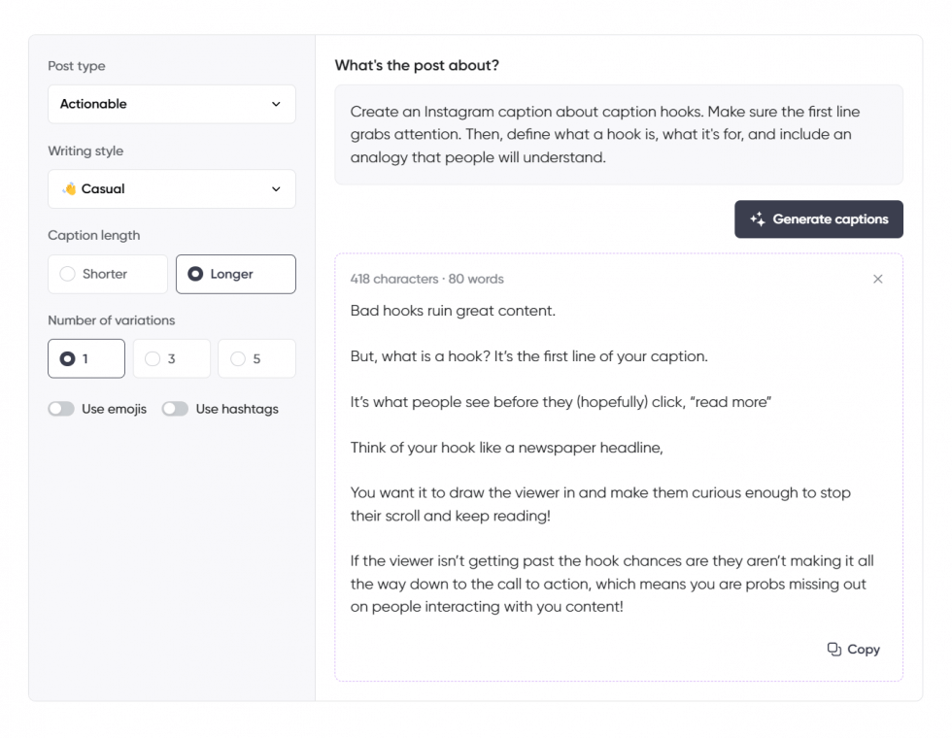Open the Actionable post type dropdown
Viewport: 952px width, 738px height.
point(171,104)
